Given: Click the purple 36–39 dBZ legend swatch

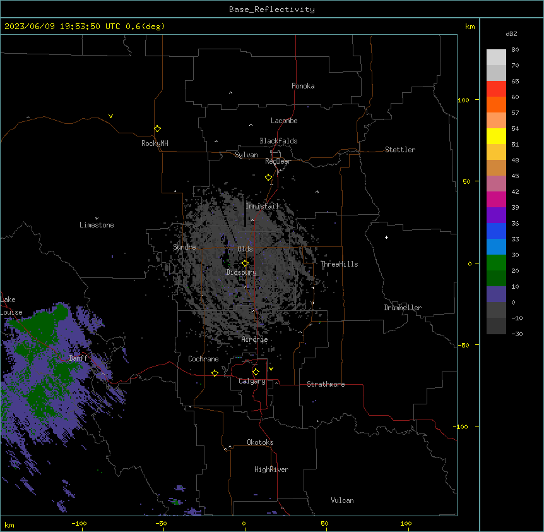Looking at the screenshot, I should pyautogui.click(x=496, y=215).
